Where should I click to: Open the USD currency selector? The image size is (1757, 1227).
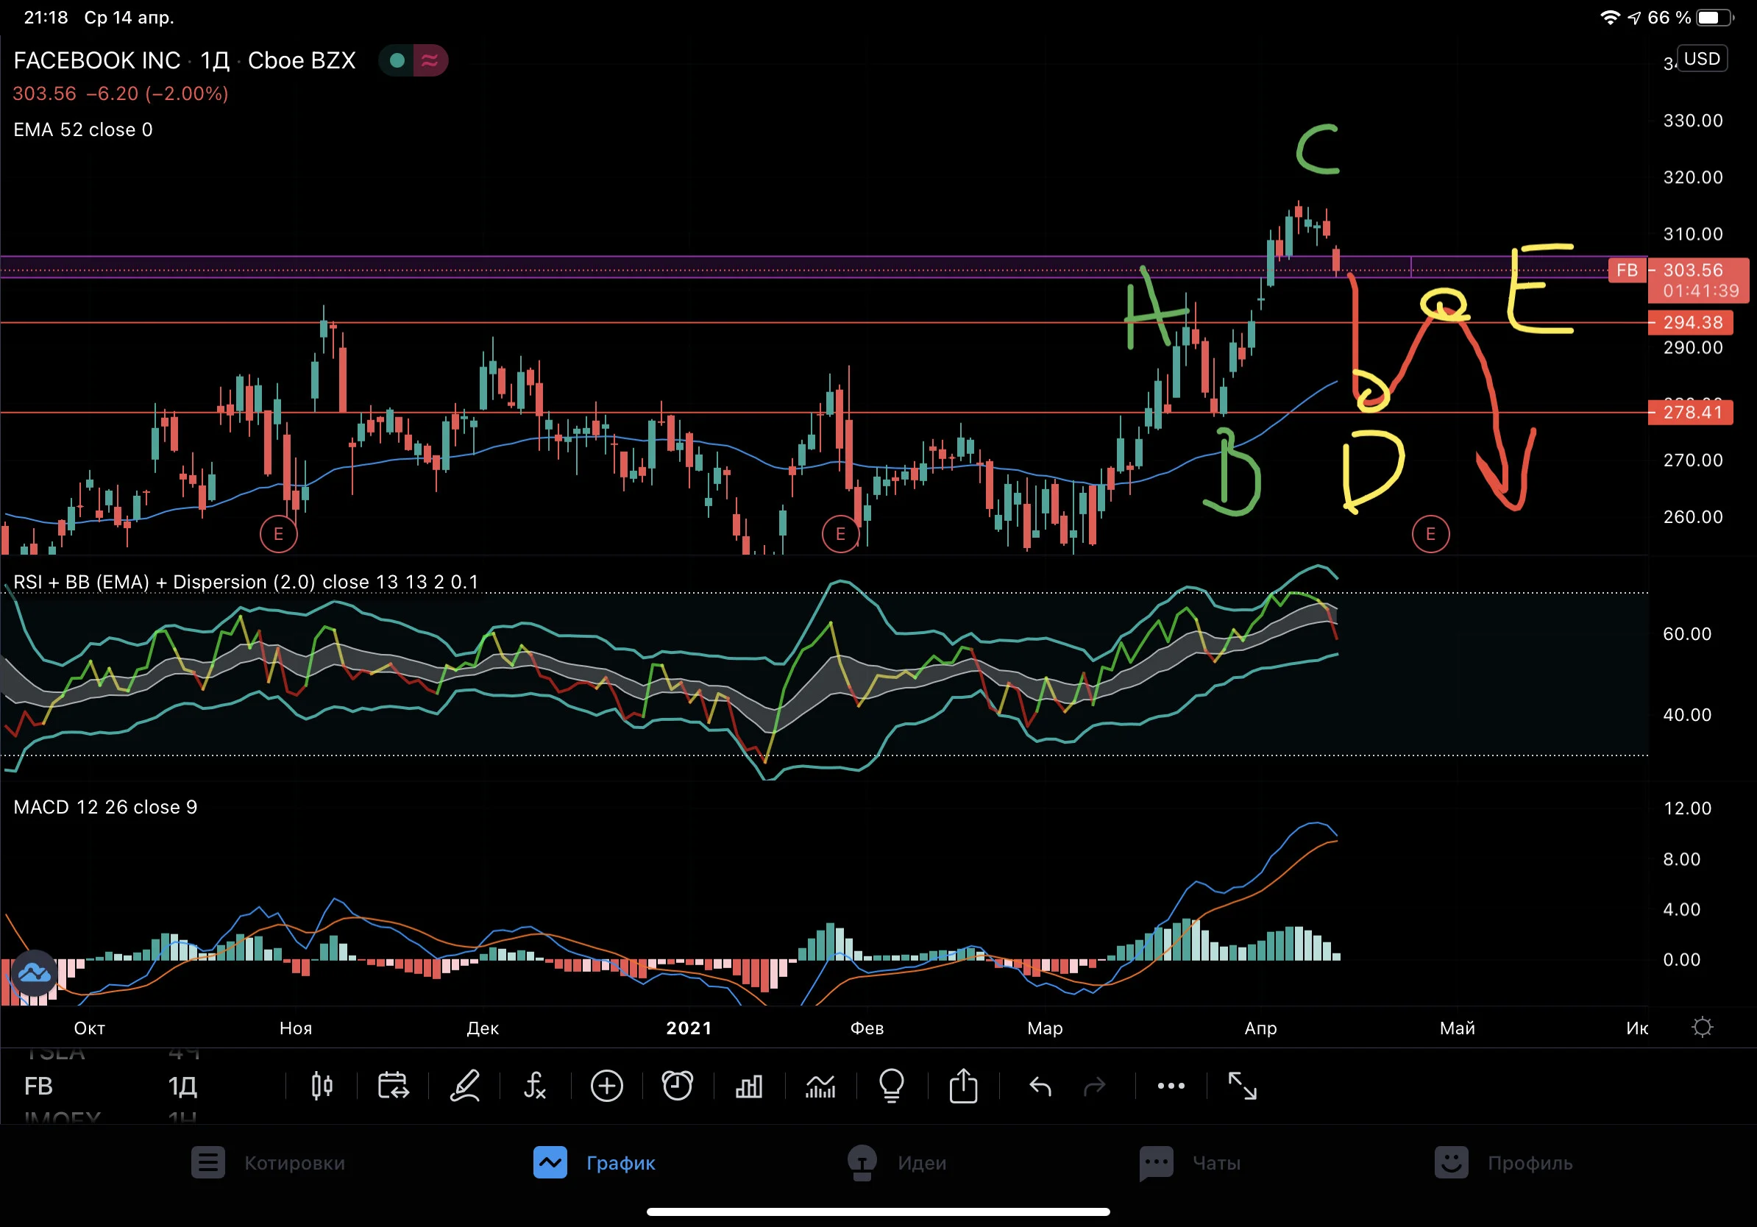click(1702, 59)
